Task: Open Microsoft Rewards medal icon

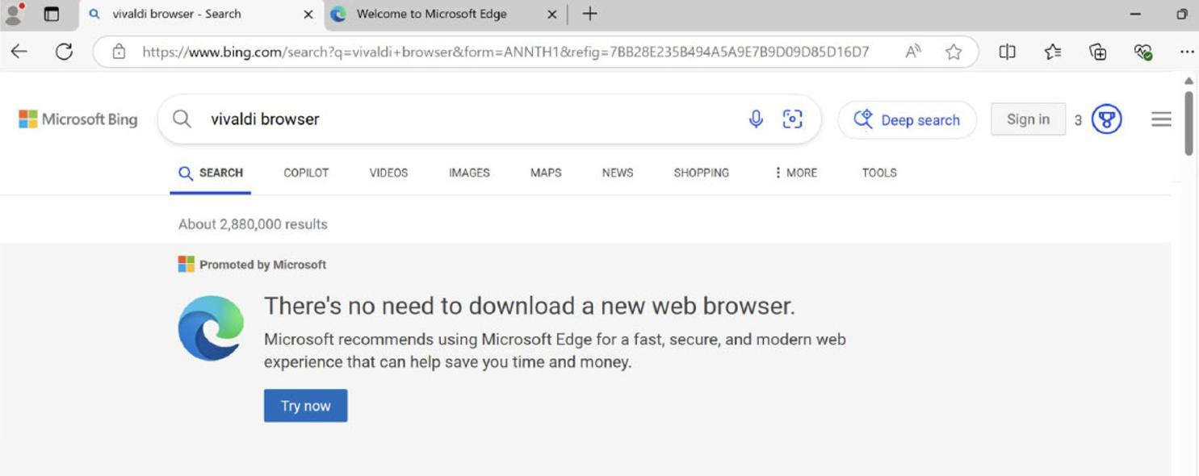Action: pyautogui.click(x=1106, y=119)
